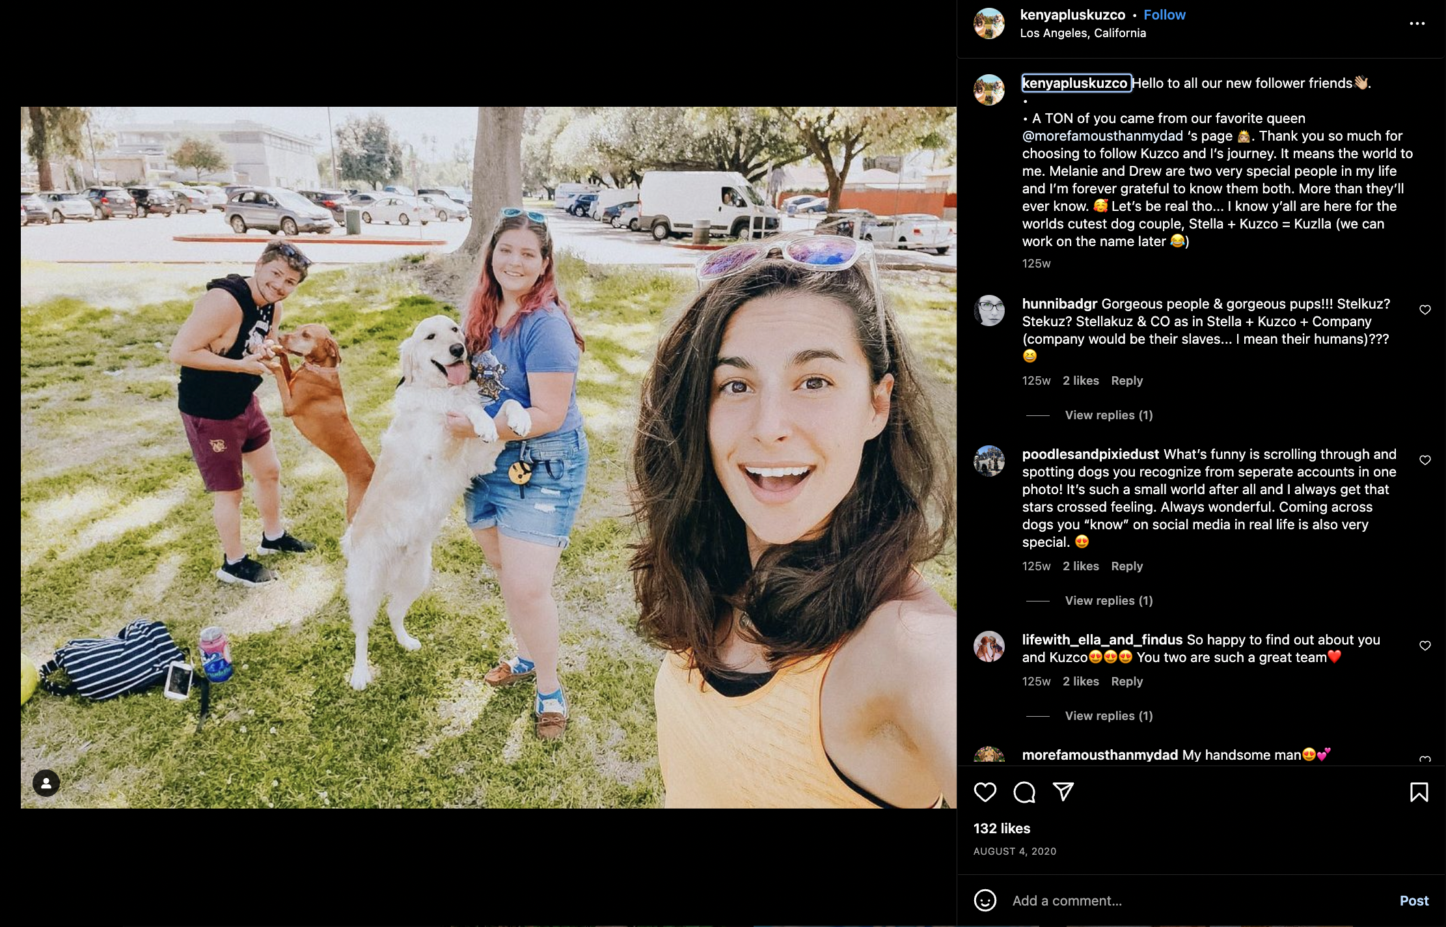Screen dimensions: 1446x927
Task: Open the comment bubble icon
Action: [1024, 792]
